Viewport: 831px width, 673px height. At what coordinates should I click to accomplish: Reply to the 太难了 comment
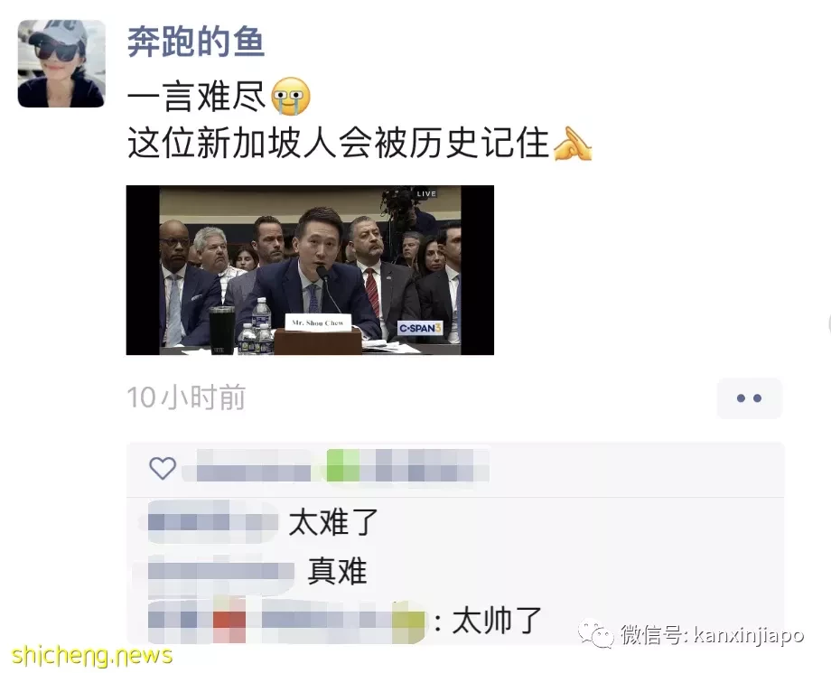click(x=333, y=521)
